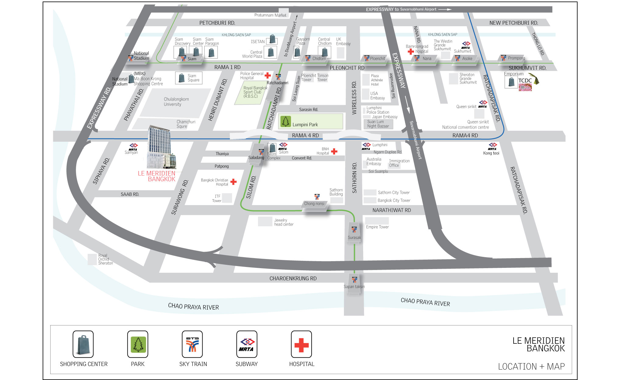Click the Nana BTS station icon
The height and width of the screenshot is (380, 633).
[x=417, y=58]
